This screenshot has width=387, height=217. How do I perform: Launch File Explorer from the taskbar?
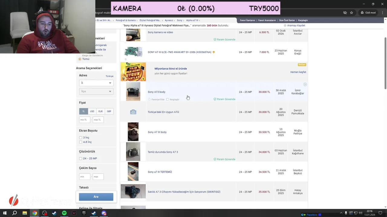(25, 213)
